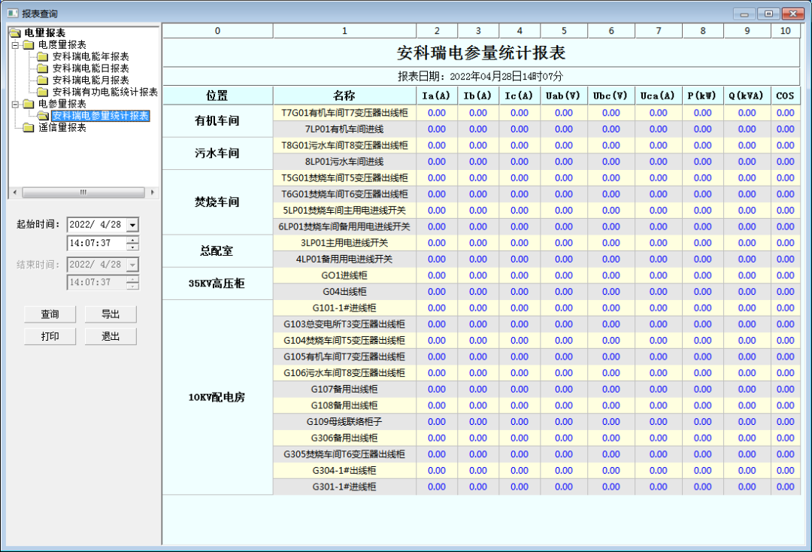
Task: Click the start time field 14:07:37
Action: tap(96, 243)
